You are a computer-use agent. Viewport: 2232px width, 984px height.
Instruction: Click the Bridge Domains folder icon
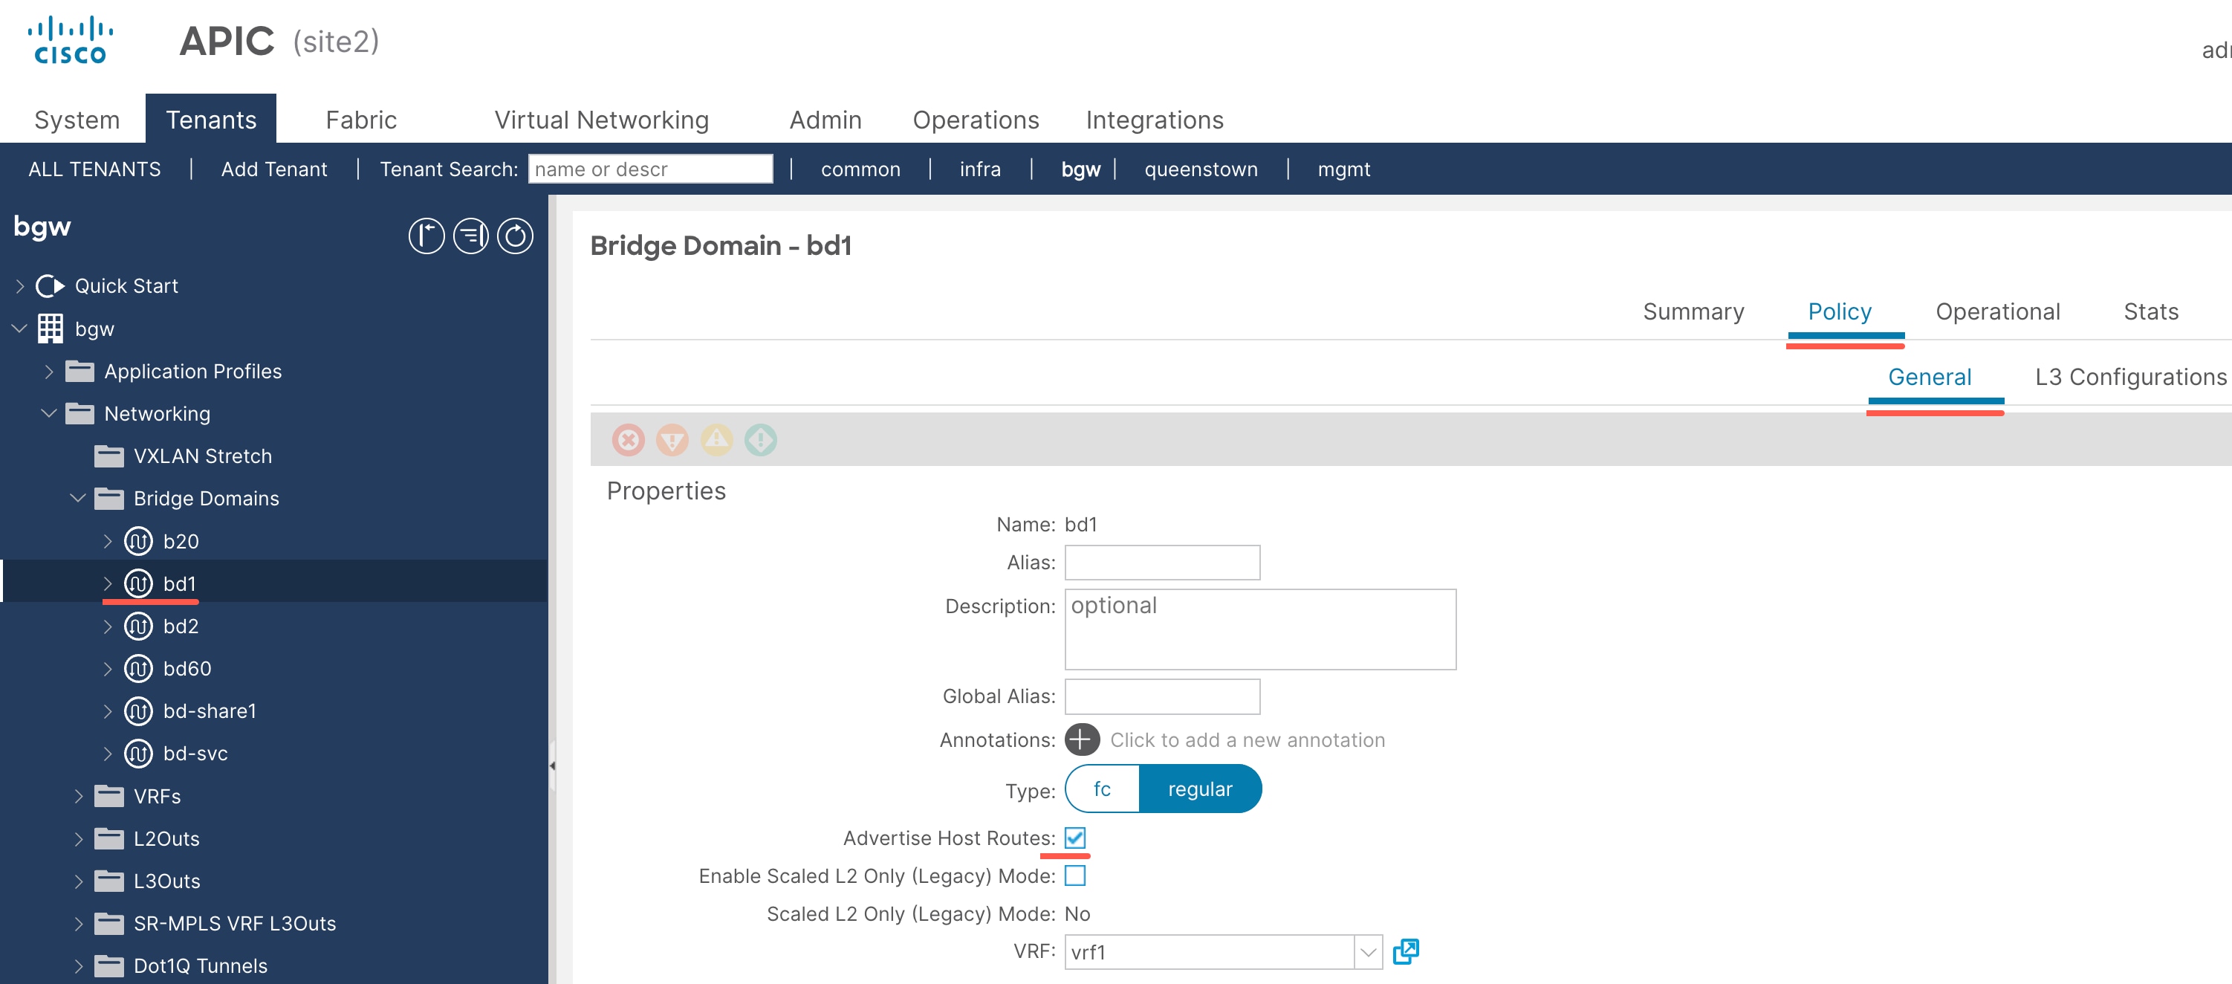(109, 499)
